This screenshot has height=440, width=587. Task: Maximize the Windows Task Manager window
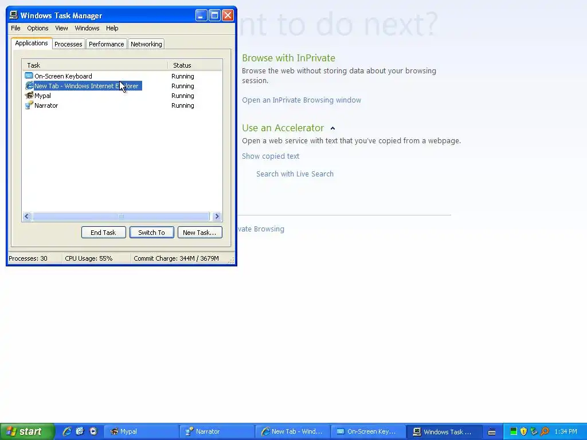pos(214,15)
